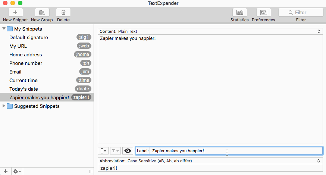Click the zapier!! abbreviation badge
Image resolution: width=326 pixels, height=175 pixels.
(x=81, y=97)
